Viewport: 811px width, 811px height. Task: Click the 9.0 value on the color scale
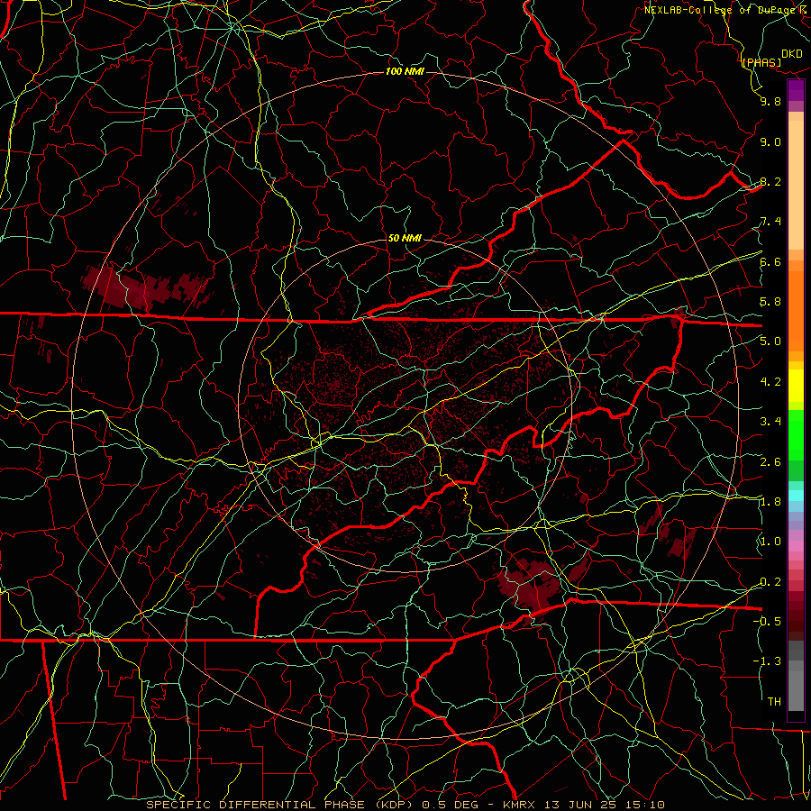(x=770, y=141)
